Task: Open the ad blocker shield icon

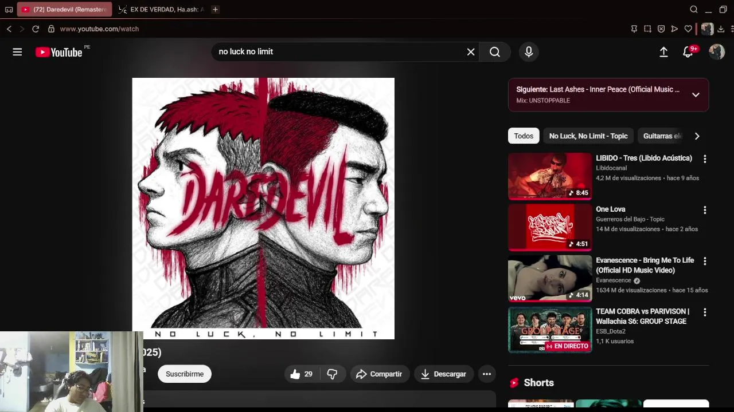Action: tap(661, 29)
